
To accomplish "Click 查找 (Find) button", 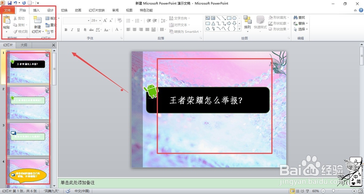I will [300, 17].
